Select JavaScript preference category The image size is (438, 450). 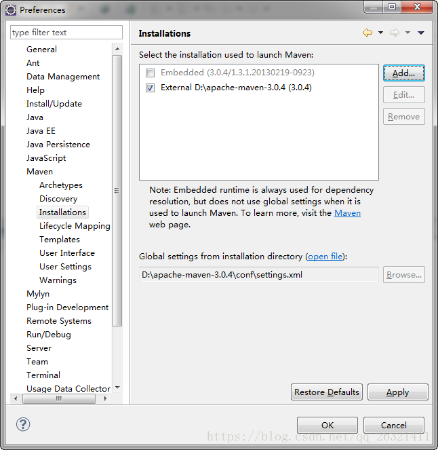pyautogui.click(x=46, y=158)
